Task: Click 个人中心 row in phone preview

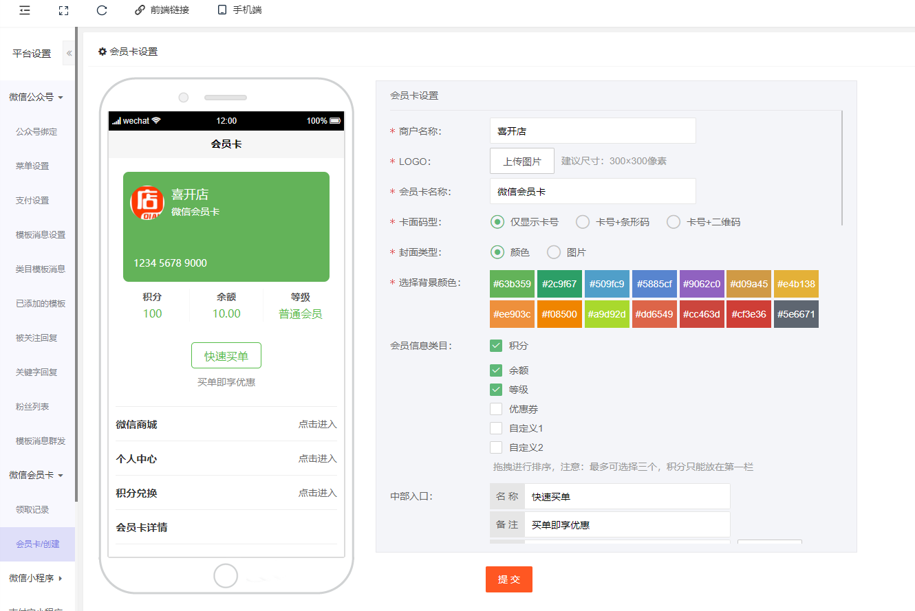Action: (x=226, y=458)
